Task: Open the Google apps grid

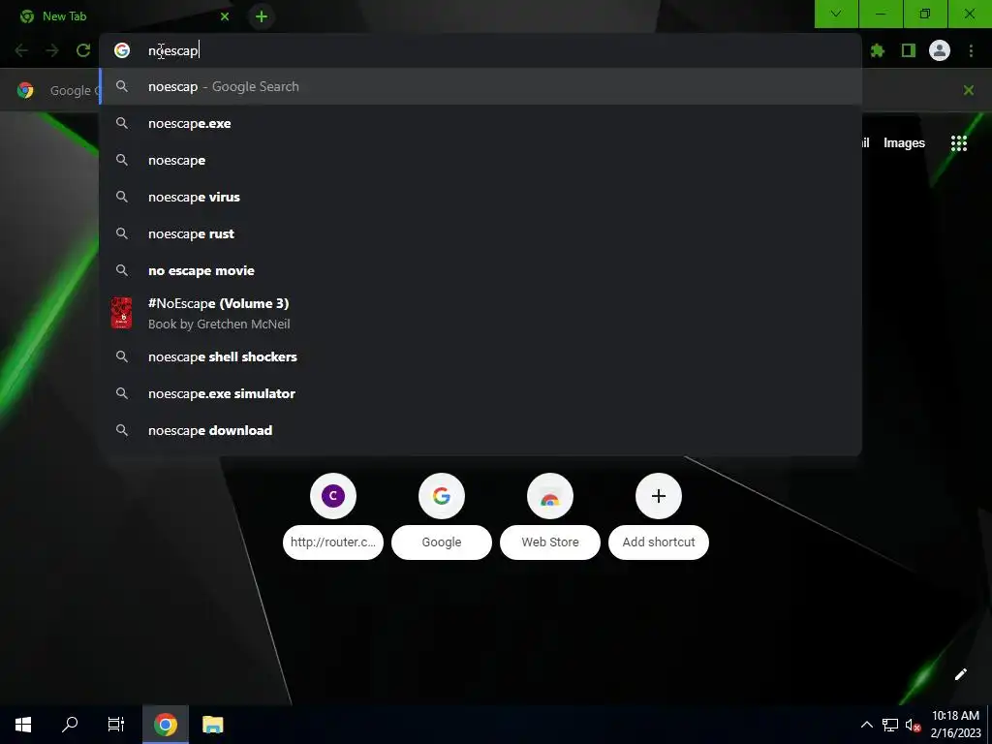Action: pos(958,143)
